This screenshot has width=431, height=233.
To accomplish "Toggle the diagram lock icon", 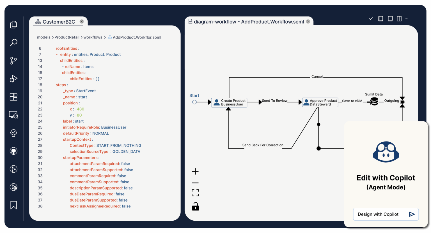I will pos(195,206).
